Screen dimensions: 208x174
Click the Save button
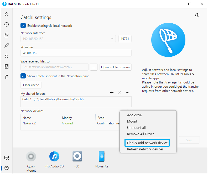click(x=189, y=140)
